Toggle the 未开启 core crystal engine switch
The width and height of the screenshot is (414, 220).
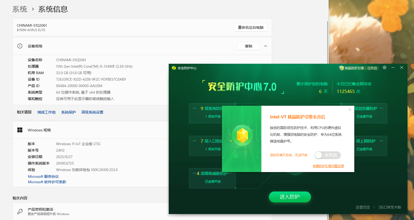coord(328,155)
